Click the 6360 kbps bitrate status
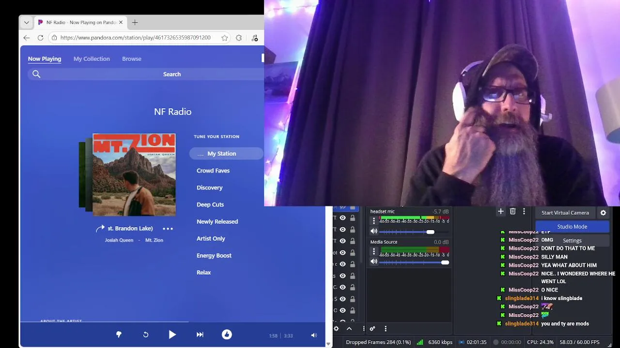Screen dimensions: 620x348 440,342
